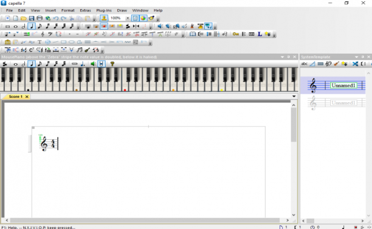Click the repeat barline icon

coord(244,34)
